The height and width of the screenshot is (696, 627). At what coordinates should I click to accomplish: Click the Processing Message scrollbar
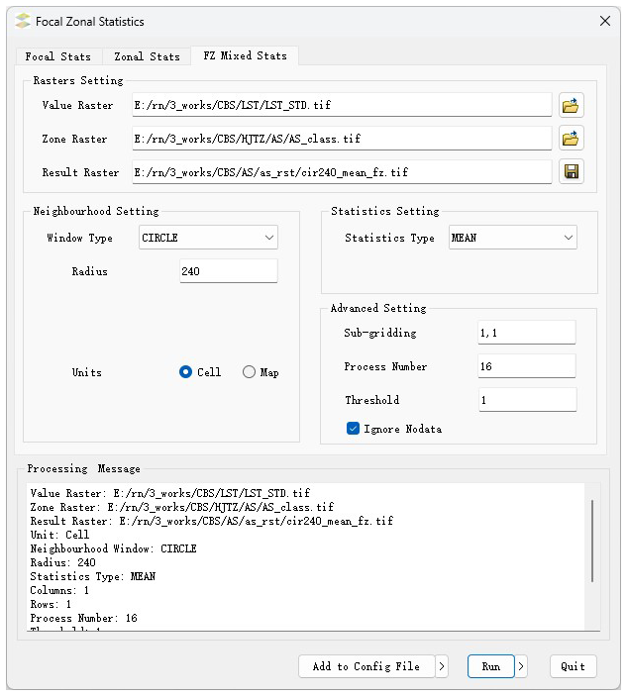pos(593,541)
